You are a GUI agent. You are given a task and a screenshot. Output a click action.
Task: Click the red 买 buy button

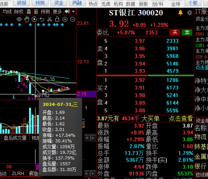[175, 32]
